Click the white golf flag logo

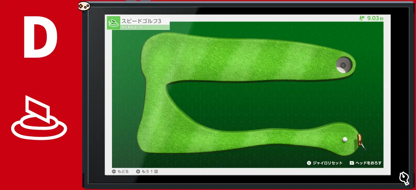[39, 118]
